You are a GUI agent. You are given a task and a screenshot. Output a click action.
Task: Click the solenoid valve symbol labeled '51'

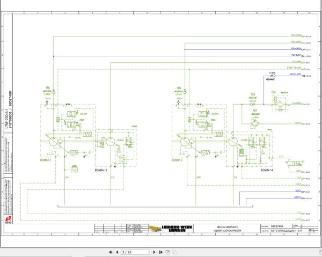click(294, 164)
